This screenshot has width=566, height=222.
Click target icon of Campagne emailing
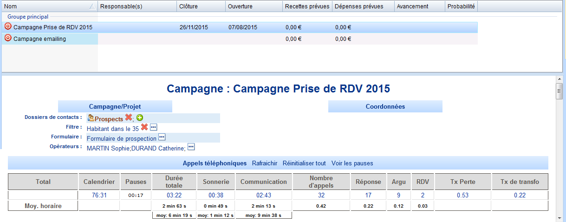coord(8,38)
